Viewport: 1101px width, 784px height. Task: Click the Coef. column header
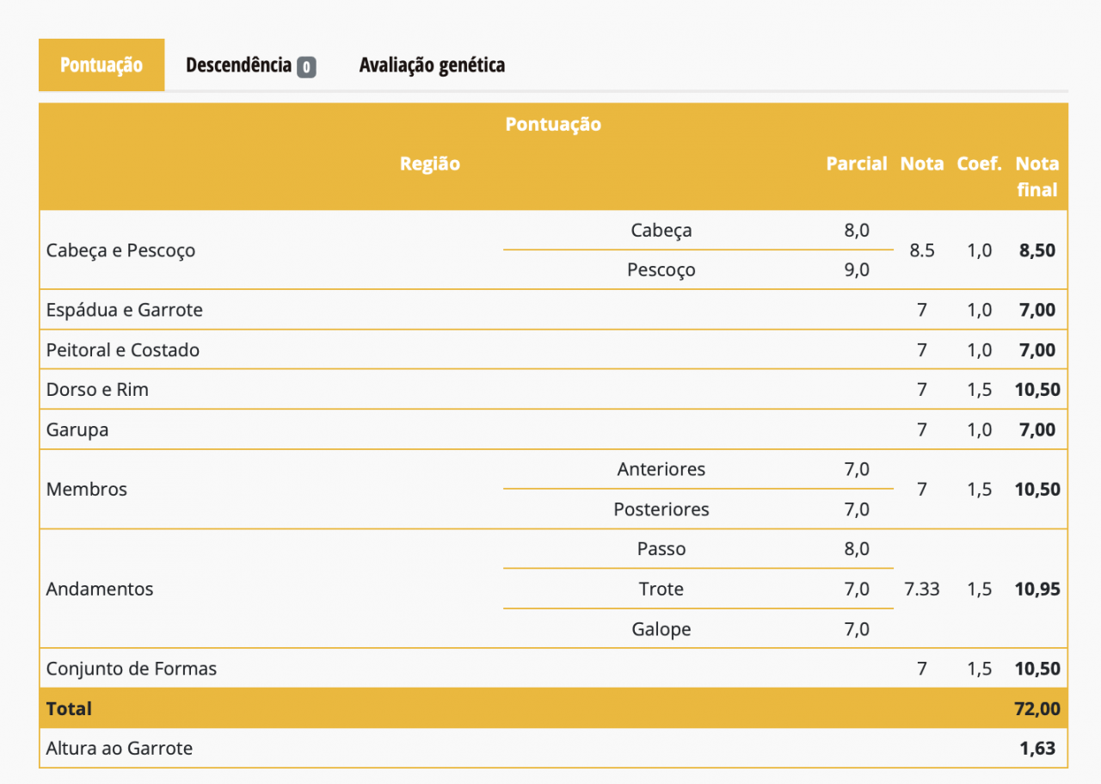tap(978, 164)
